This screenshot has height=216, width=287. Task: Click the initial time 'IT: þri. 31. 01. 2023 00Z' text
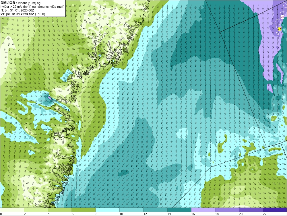pos(17,10)
